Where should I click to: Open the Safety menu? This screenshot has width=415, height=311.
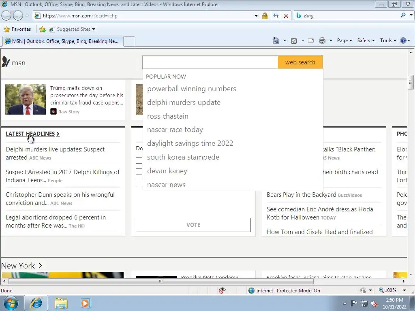(366, 40)
